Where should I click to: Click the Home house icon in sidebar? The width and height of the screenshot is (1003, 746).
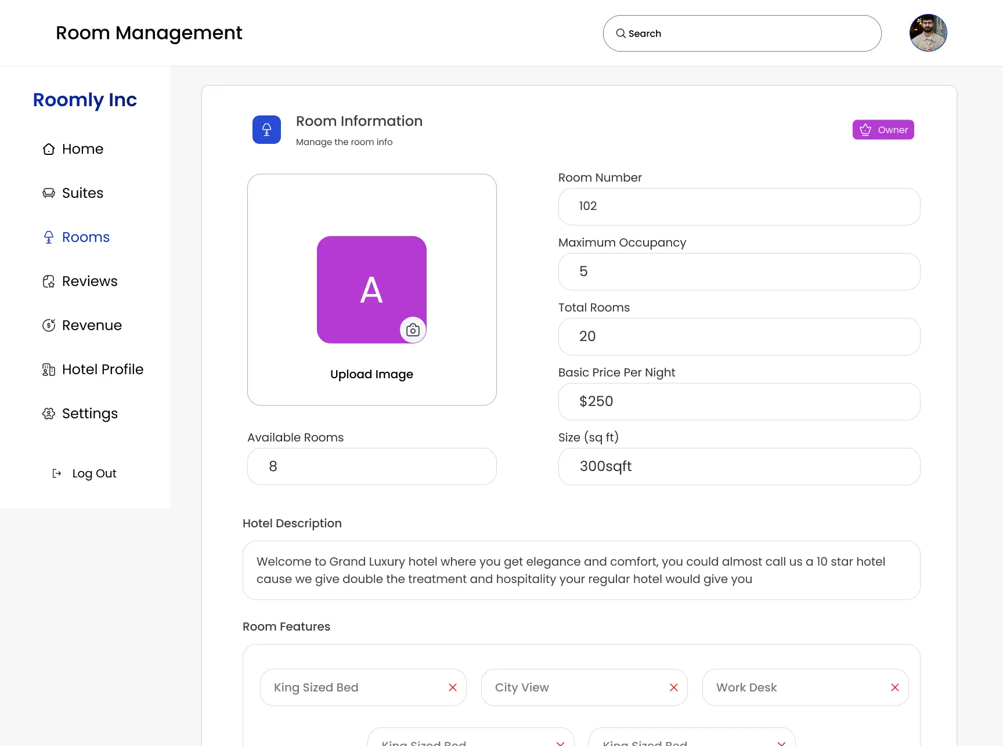pos(49,149)
